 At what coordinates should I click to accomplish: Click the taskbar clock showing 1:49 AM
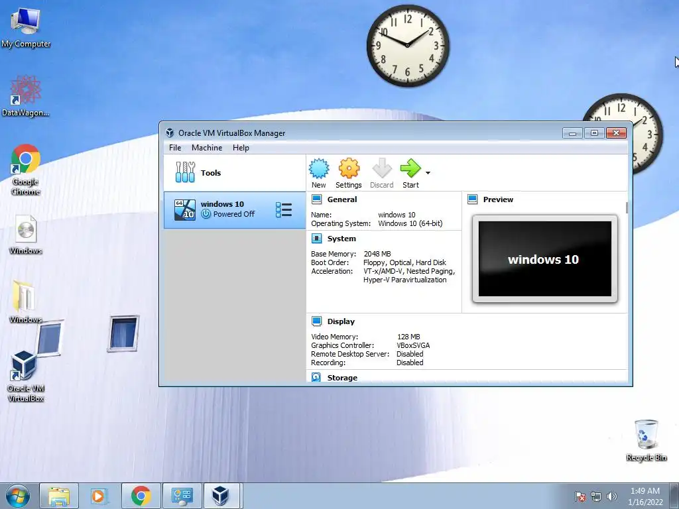tap(645, 496)
